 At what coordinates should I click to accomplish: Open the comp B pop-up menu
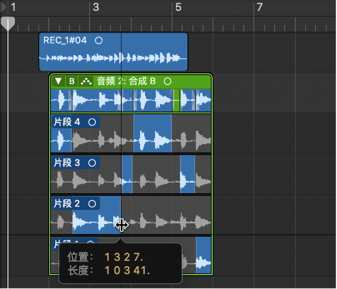72,81
